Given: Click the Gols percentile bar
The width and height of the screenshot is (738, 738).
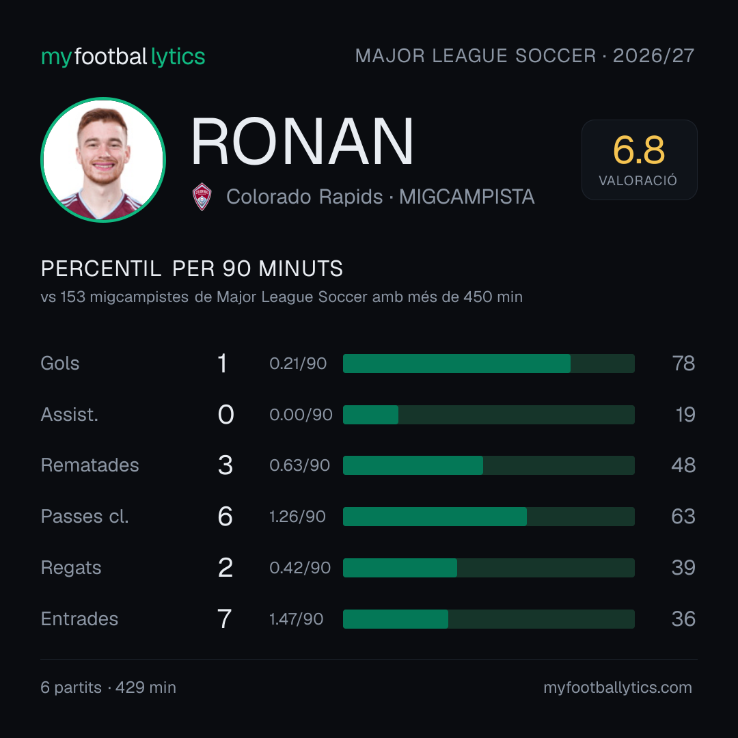Looking at the screenshot, I should [489, 364].
